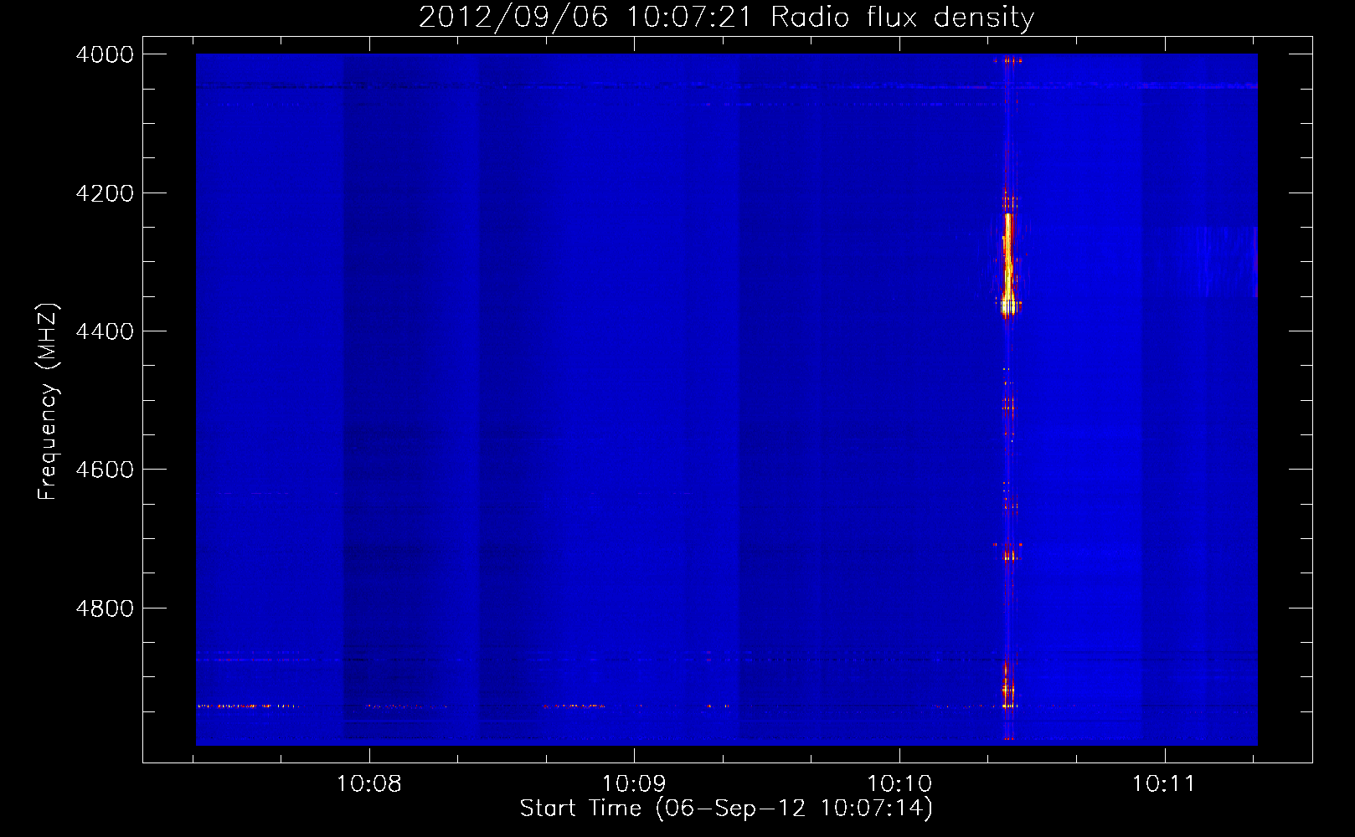Click the 4400 frequency tick label

105,331
